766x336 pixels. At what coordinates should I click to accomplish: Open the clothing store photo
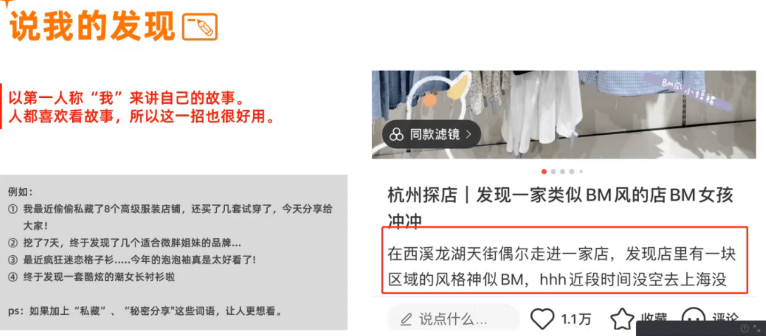[564, 115]
